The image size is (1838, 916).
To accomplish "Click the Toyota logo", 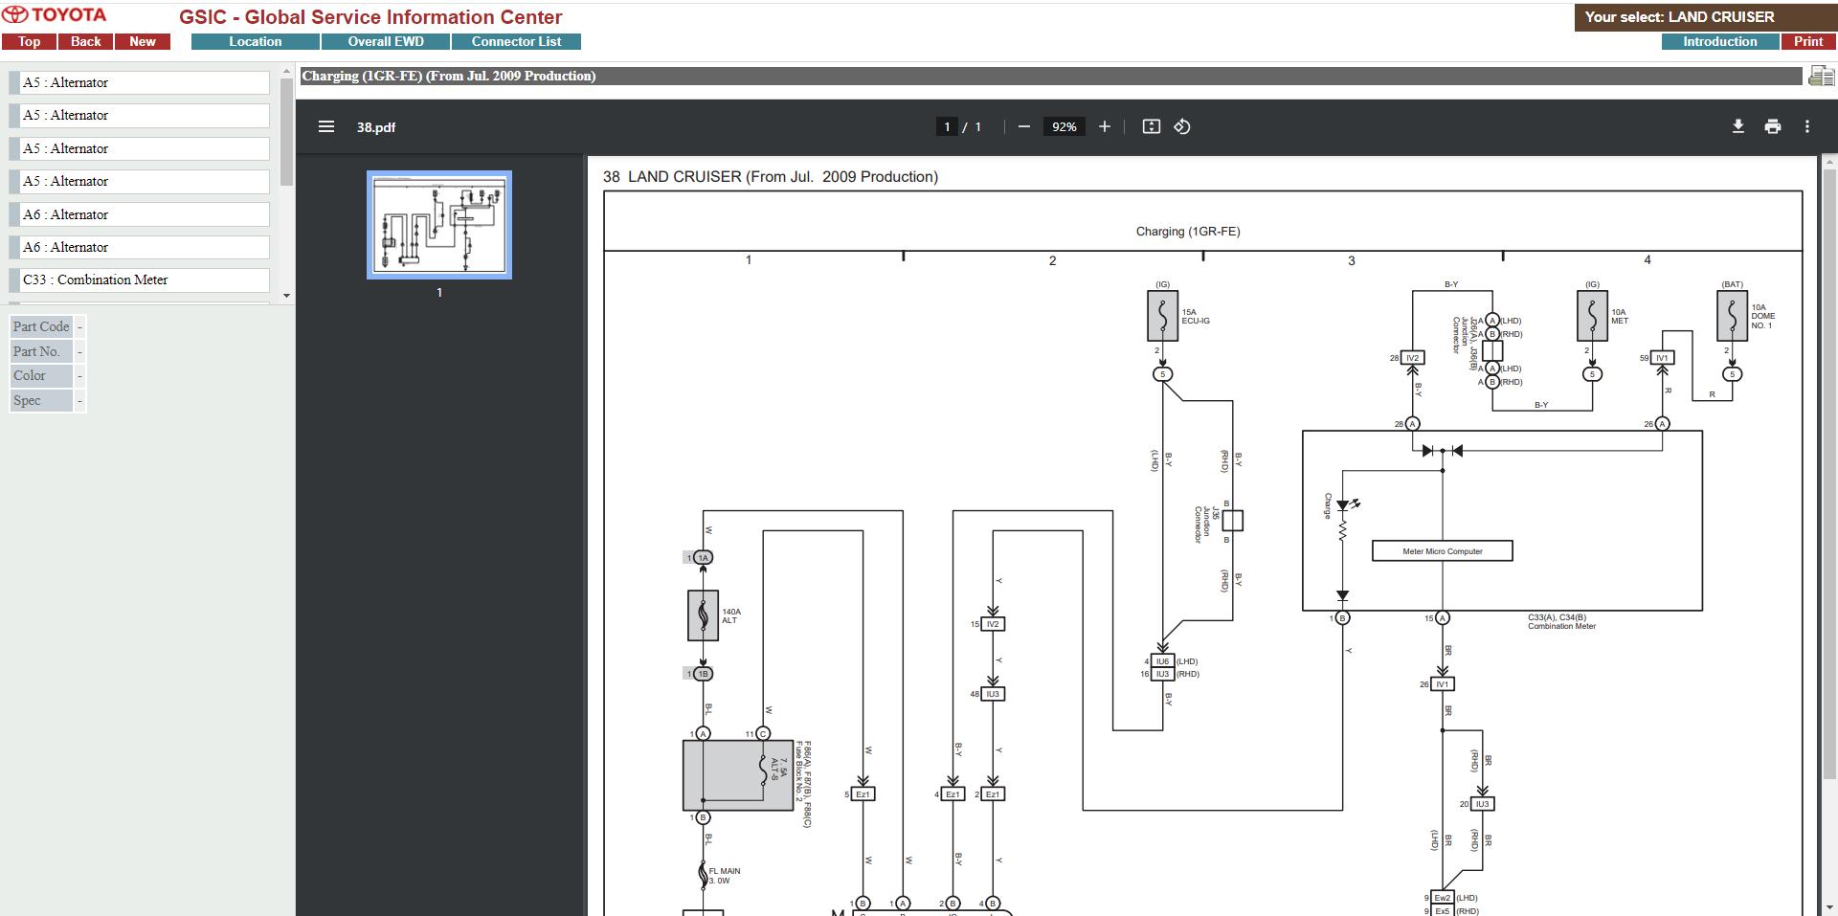I will coord(55,15).
